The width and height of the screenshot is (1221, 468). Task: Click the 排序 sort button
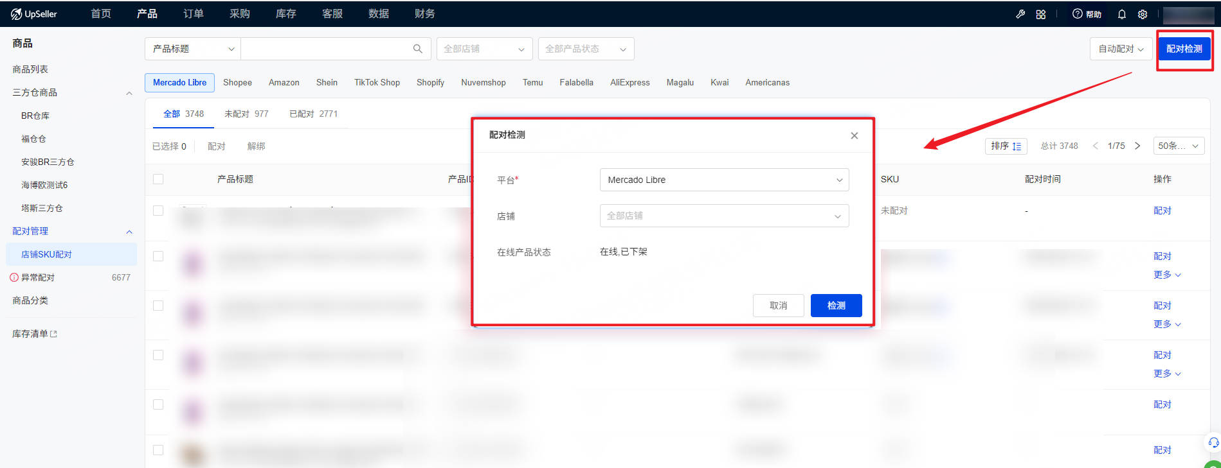tap(1006, 146)
